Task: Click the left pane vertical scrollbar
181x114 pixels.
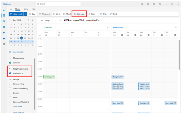Action: [35, 84]
